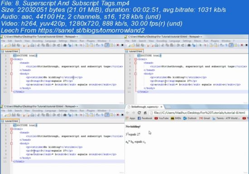This screenshot has height=174, width=249.
Task: Toggle the highlighted Indent guide icon in the bottom-left Notepad++ window
Action: coord(107,115)
